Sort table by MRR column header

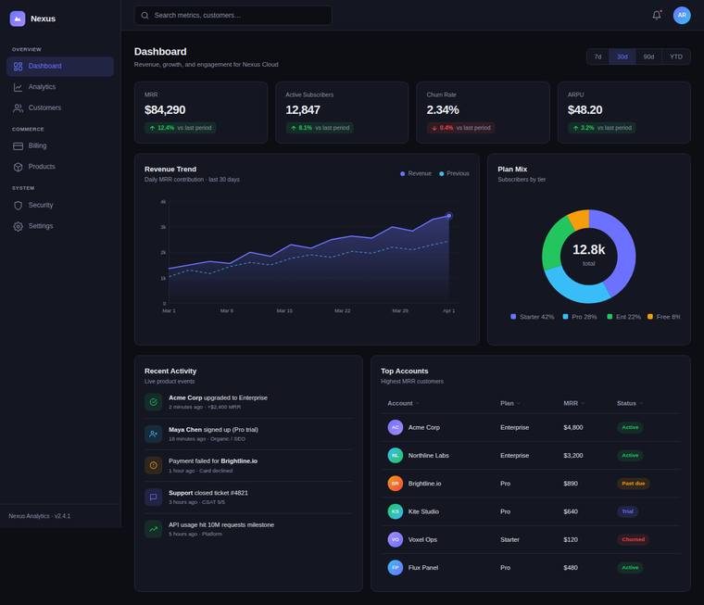[573, 403]
